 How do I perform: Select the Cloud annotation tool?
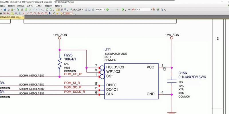click(46, 13)
